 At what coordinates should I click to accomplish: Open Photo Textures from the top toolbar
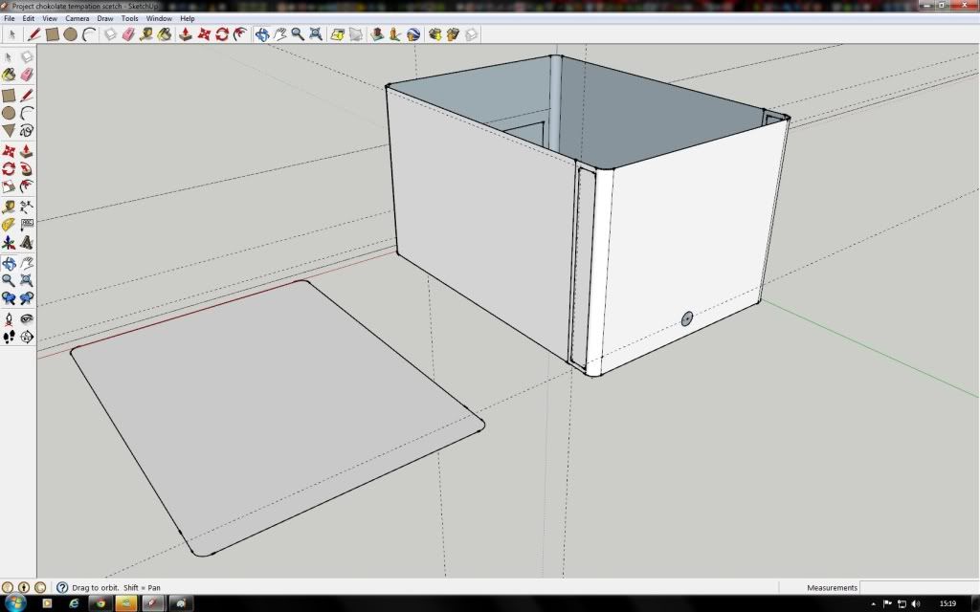click(395, 34)
